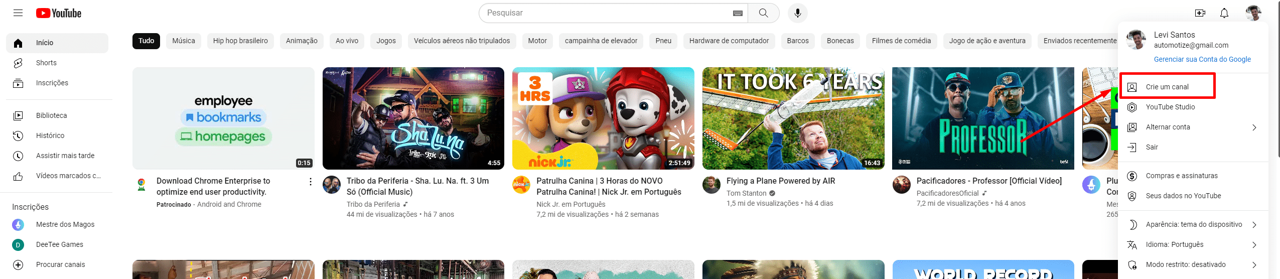Expand Aparência: tema do dispositivo

pos(1193,224)
